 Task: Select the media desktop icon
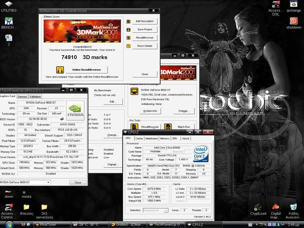26,194
